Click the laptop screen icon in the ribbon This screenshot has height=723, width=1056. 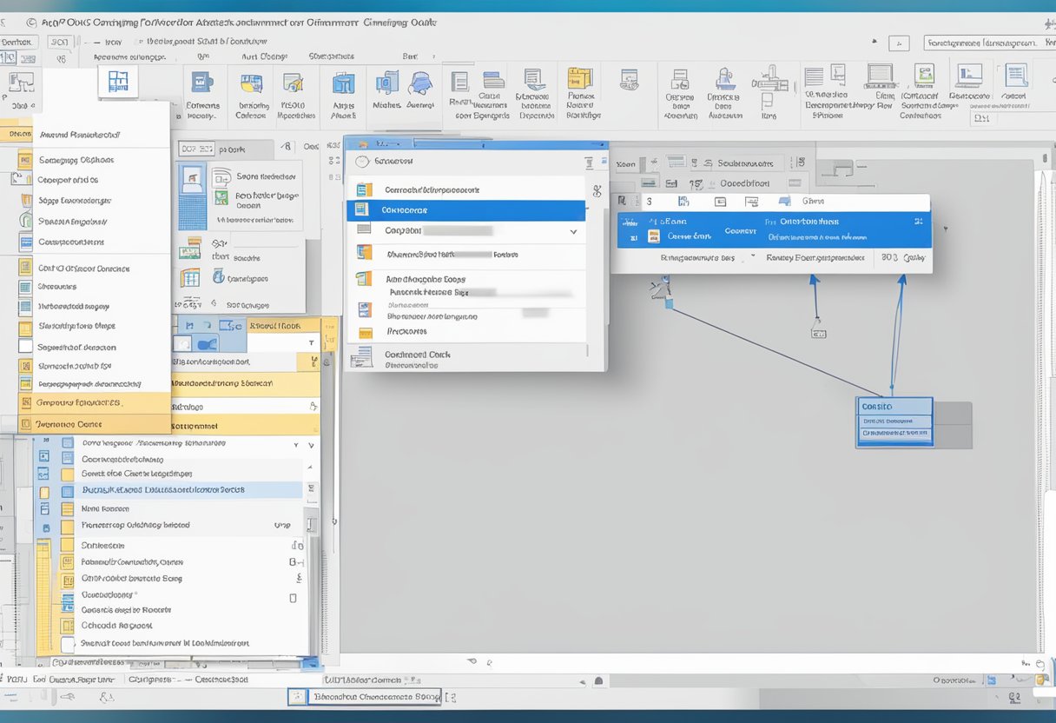[x=880, y=76]
